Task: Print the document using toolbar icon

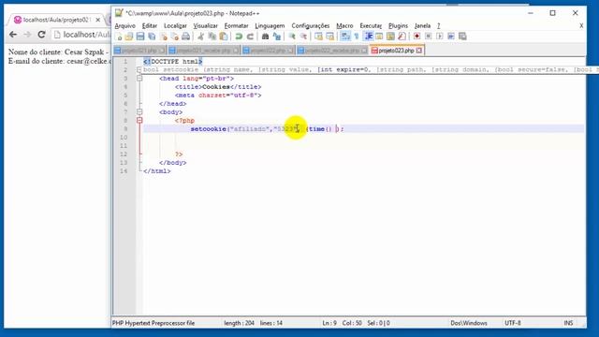Action: click(x=185, y=37)
